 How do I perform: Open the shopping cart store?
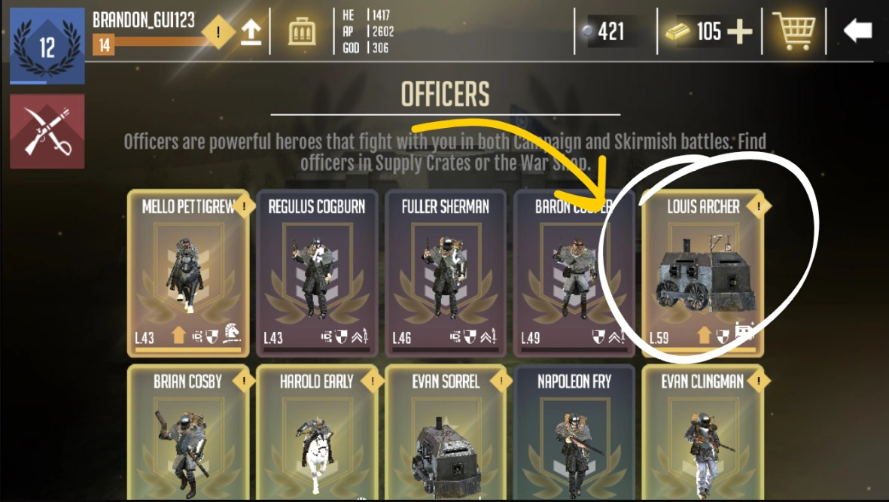point(793,31)
